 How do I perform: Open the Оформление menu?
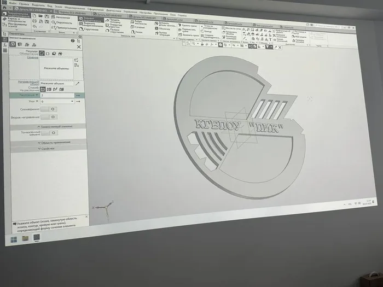pyautogui.click(x=96, y=9)
